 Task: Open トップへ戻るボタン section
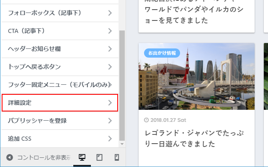[x=60, y=67]
